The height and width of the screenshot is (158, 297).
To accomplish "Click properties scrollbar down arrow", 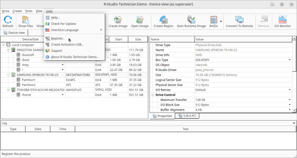I will (294, 110).
